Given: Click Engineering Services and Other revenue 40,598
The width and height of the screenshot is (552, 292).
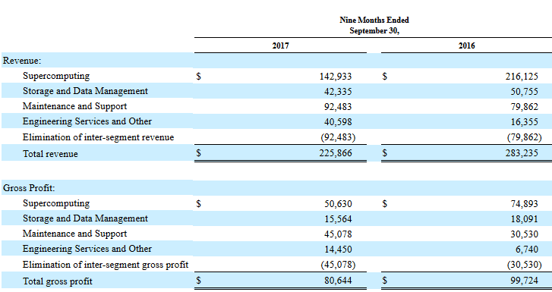Looking at the screenshot, I should click(338, 121).
